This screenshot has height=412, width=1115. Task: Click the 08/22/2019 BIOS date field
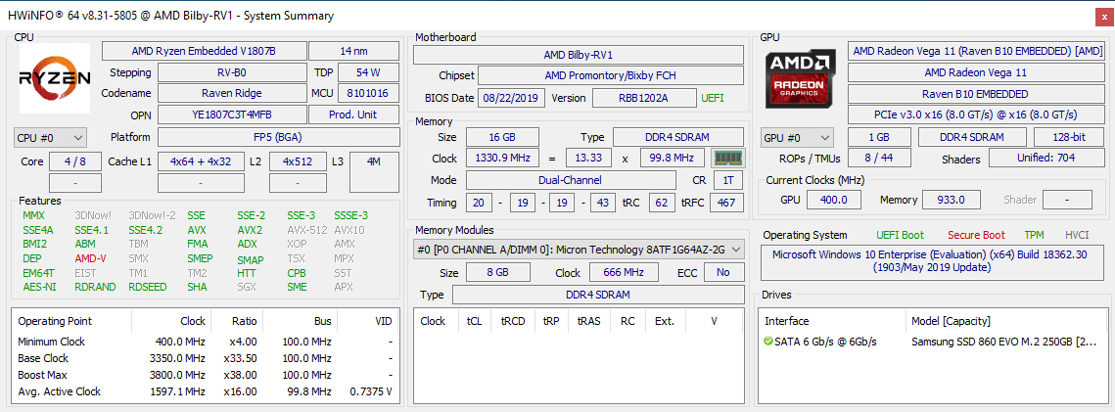pos(511,98)
